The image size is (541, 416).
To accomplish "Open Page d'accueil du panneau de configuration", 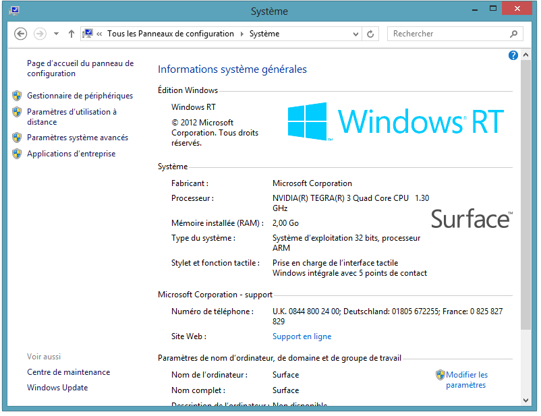I will click(x=80, y=68).
